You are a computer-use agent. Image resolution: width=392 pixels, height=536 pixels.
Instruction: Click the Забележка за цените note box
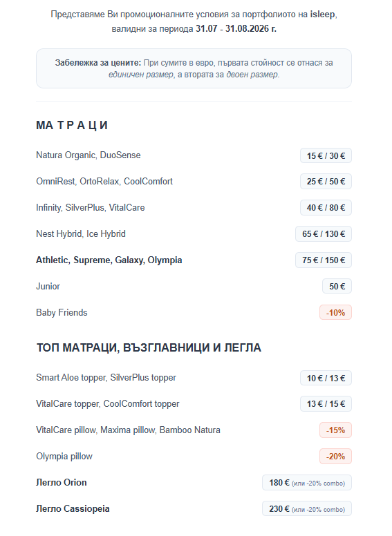(x=194, y=68)
